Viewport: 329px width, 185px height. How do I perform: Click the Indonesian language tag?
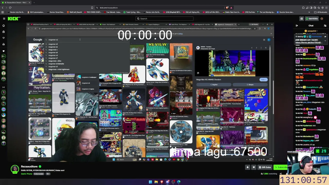point(39,174)
